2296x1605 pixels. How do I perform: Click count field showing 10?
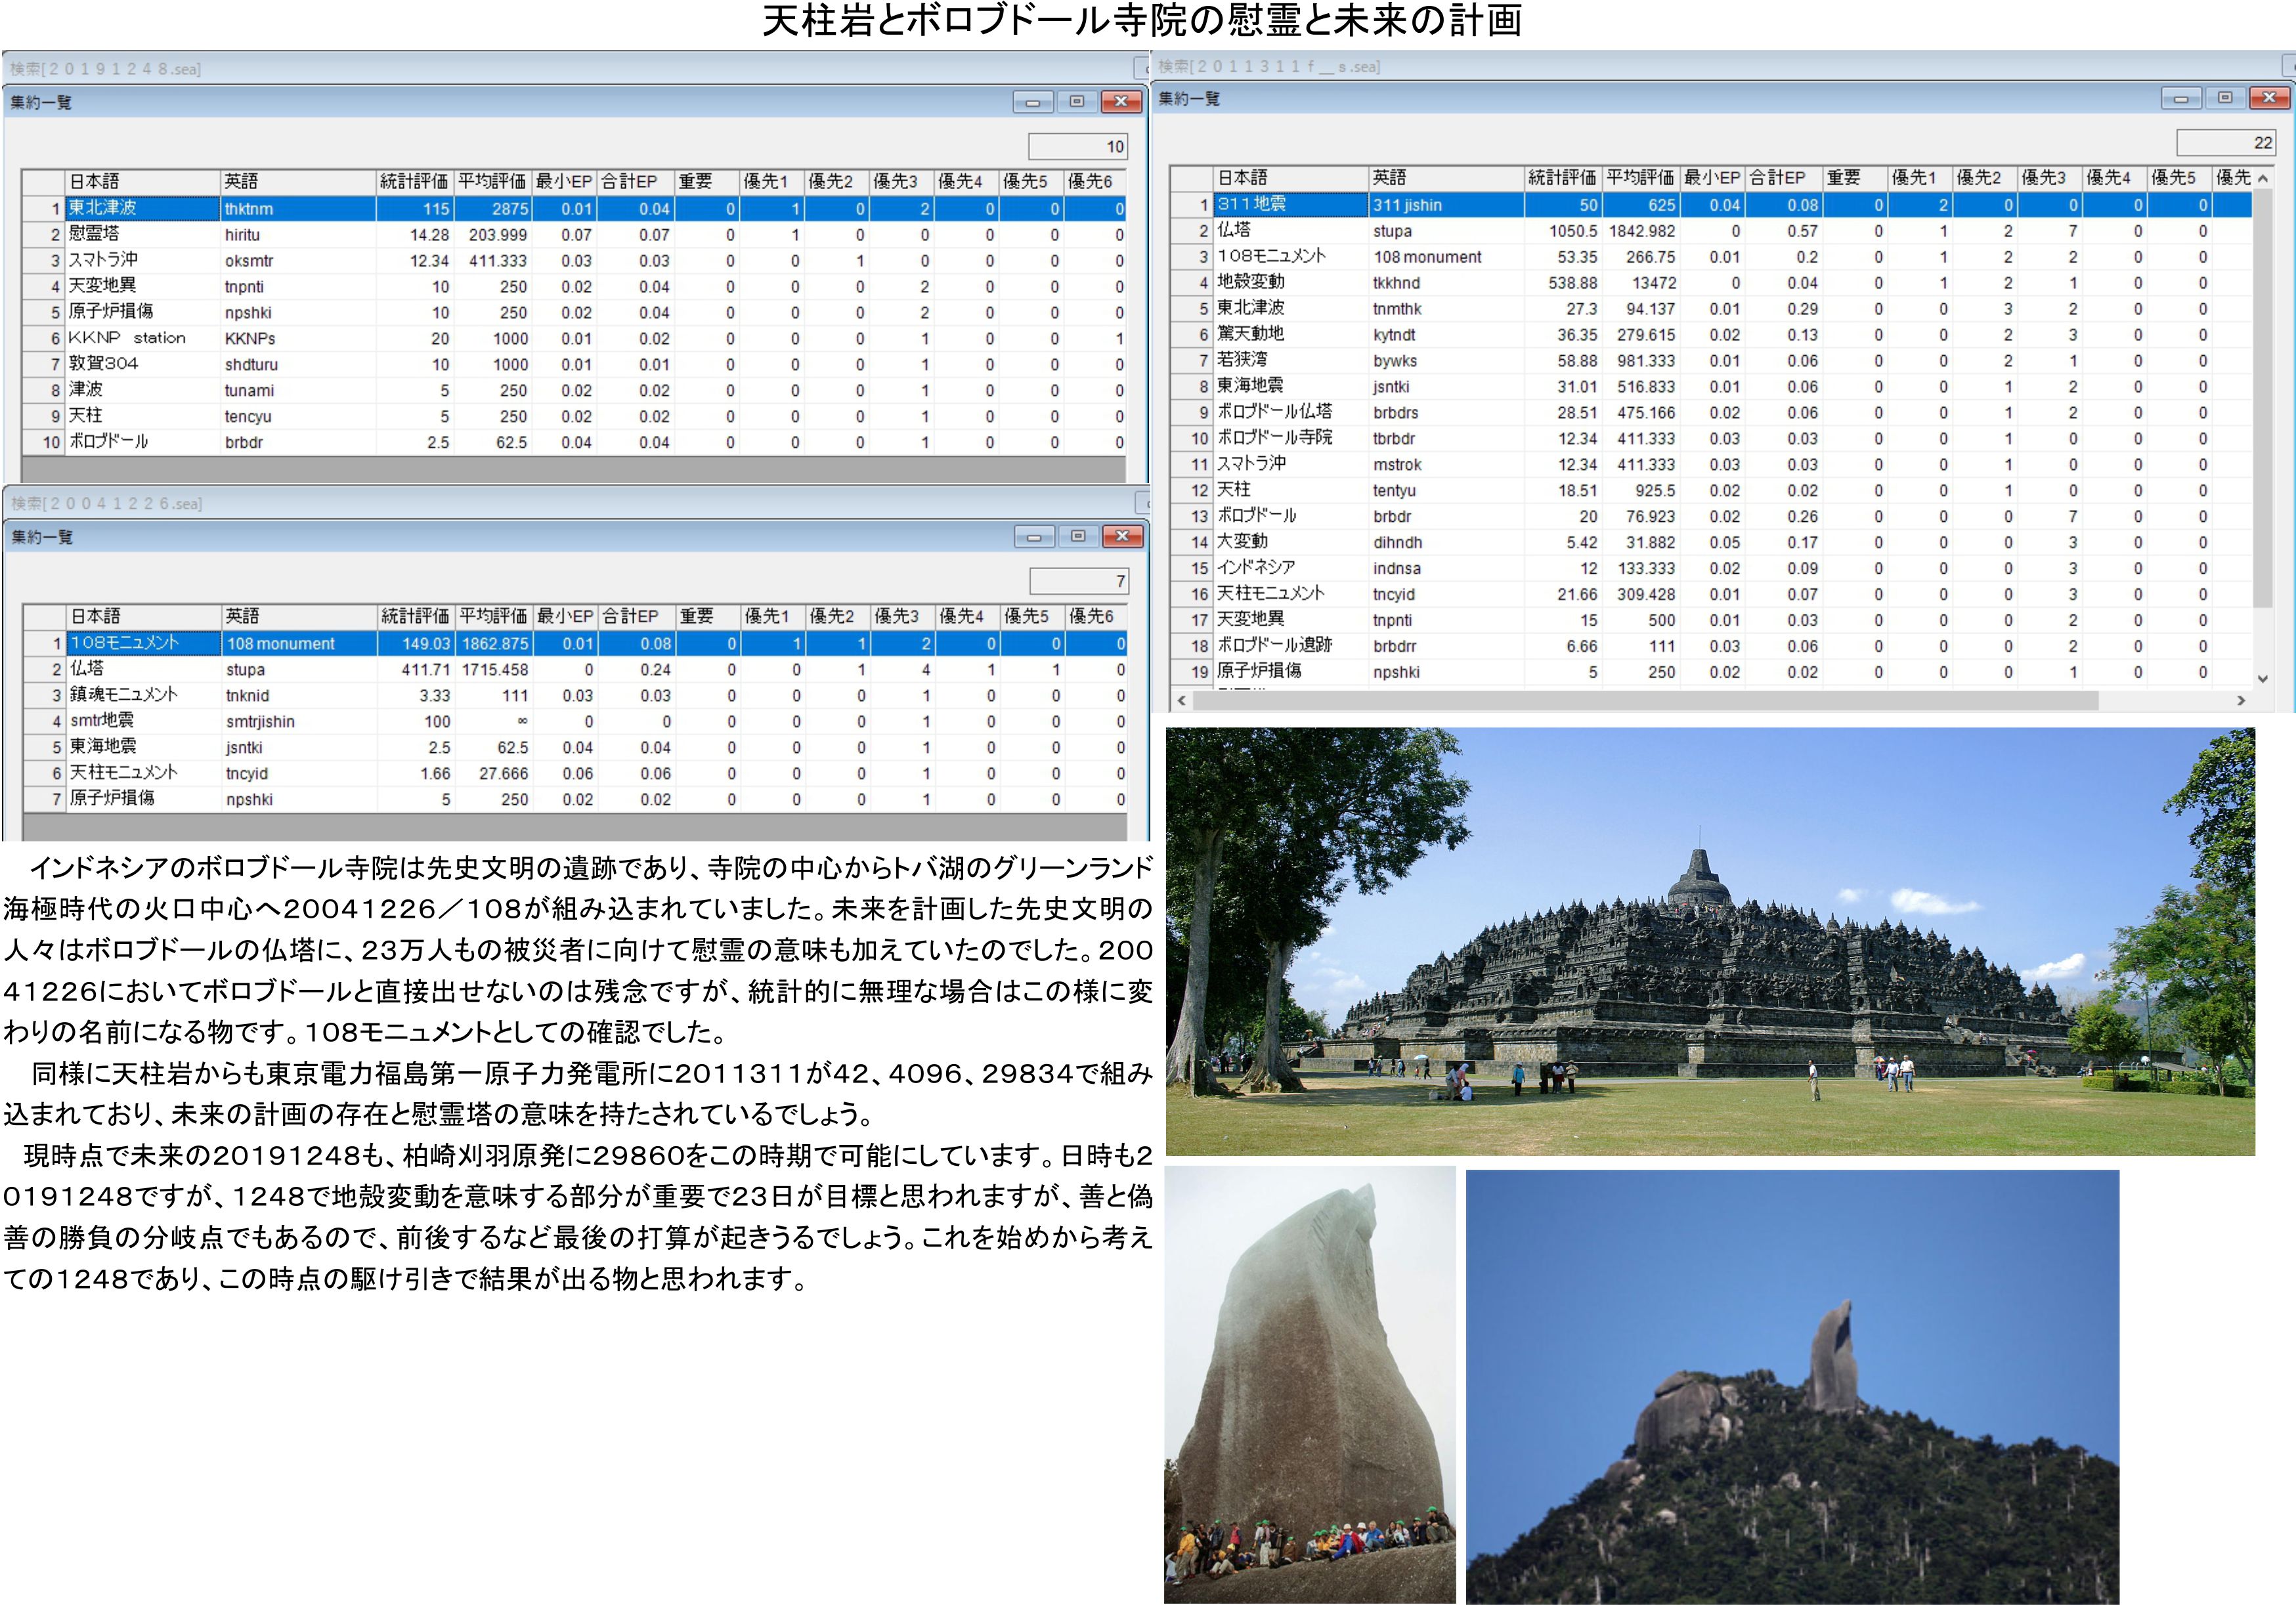(x=1078, y=147)
